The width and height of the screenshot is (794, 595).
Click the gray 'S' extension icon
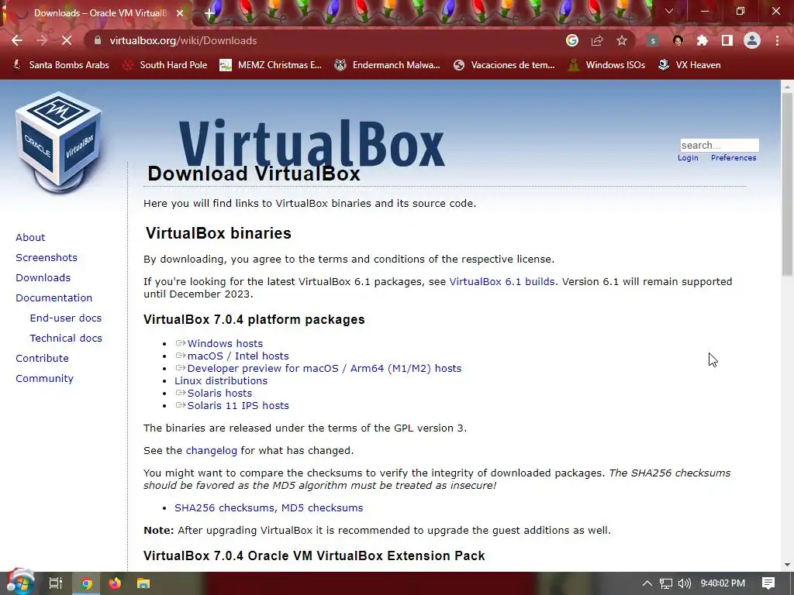point(653,40)
